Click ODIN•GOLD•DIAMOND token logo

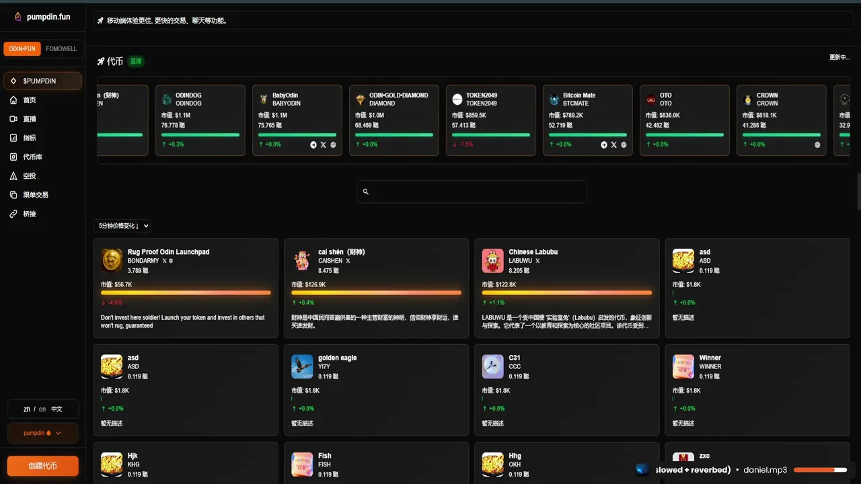(x=361, y=99)
